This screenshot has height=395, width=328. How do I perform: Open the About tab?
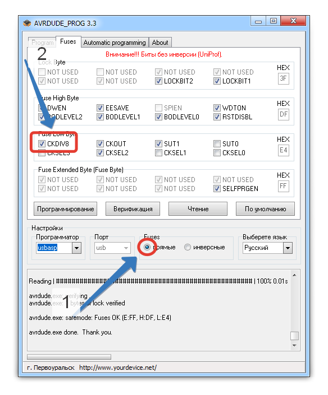point(160,43)
